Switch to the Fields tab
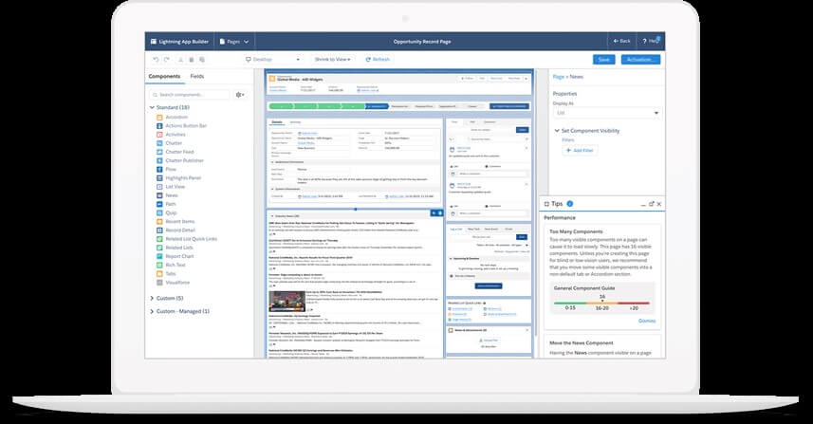Screen dimensions: 813x424 196,75
